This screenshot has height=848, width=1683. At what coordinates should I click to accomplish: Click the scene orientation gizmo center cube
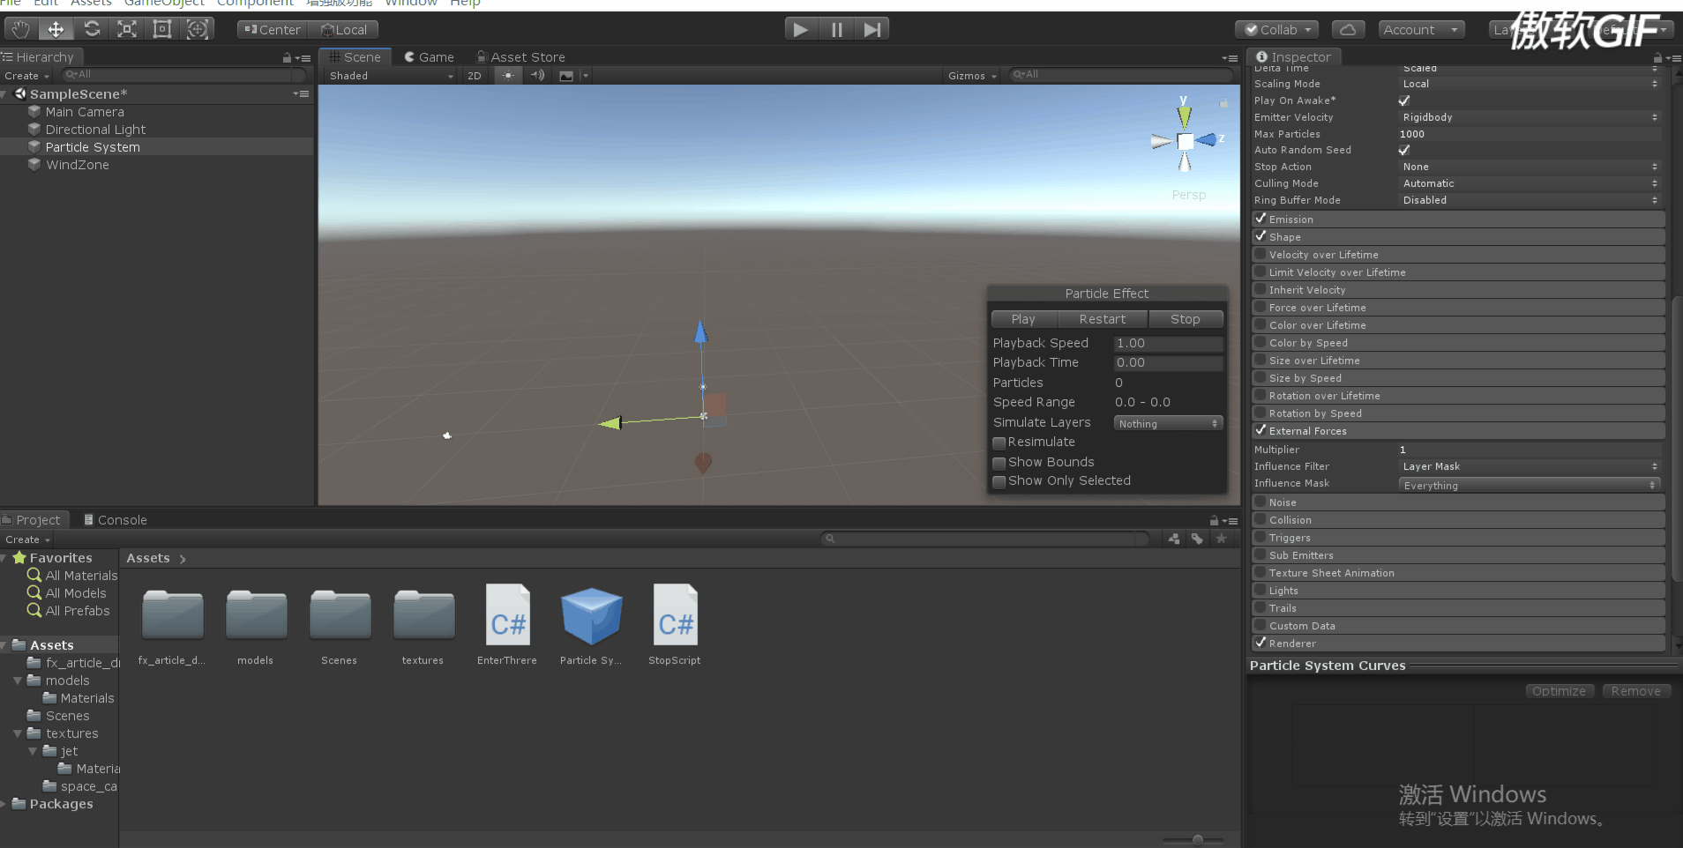pos(1185,141)
